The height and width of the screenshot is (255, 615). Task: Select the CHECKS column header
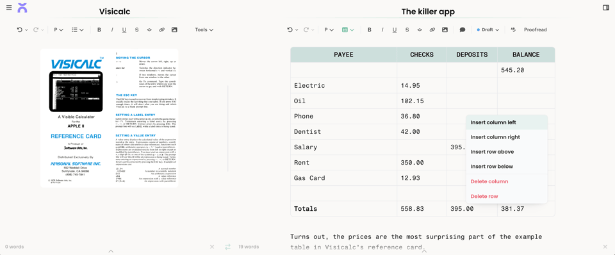click(x=422, y=54)
